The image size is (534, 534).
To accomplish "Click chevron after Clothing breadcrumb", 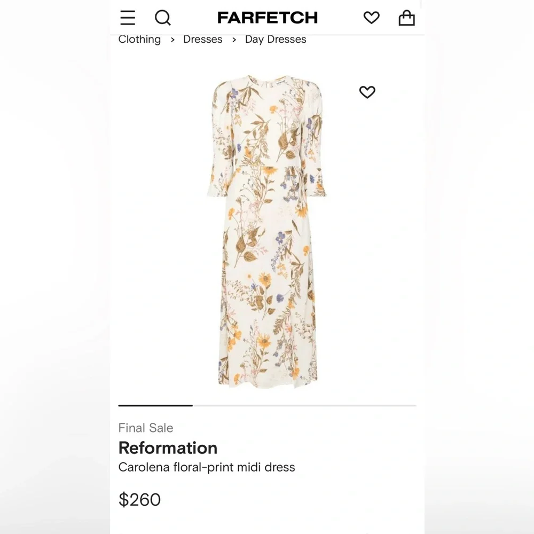I will pyautogui.click(x=172, y=40).
